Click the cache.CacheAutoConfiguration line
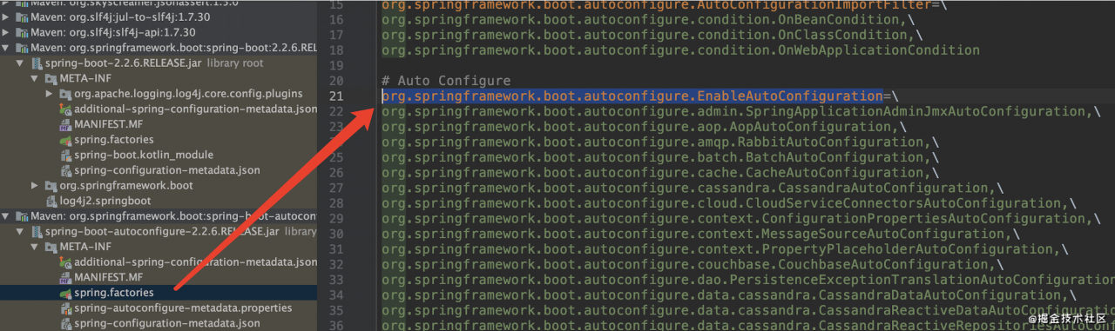The image size is (1115, 331). coord(660,172)
